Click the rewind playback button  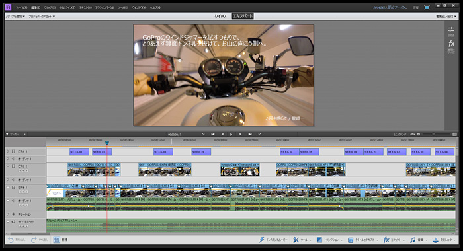coord(213,134)
